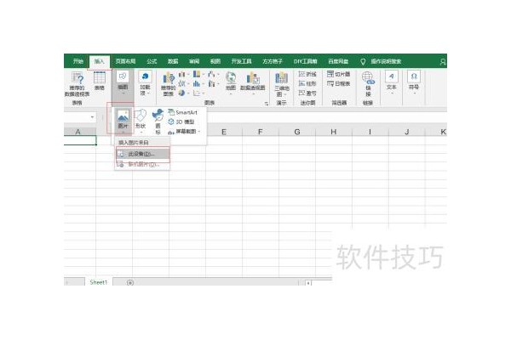The height and width of the screenshot is (340, 511).
Task: Insert a 3D model (3D 模型)
Action: tap(181, 122)
